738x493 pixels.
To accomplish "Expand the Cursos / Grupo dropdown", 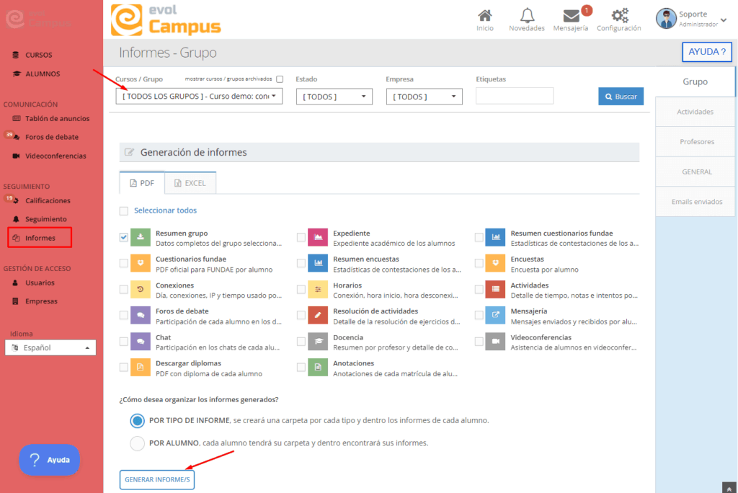I will point(199,96).
